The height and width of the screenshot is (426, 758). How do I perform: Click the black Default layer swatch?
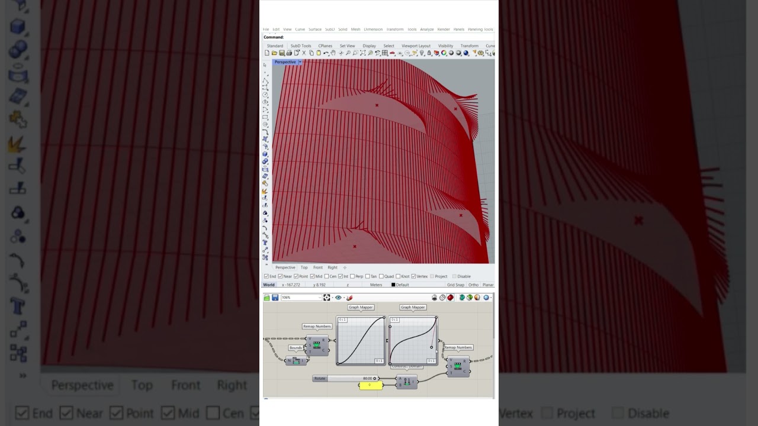click(x=393, y=285)
